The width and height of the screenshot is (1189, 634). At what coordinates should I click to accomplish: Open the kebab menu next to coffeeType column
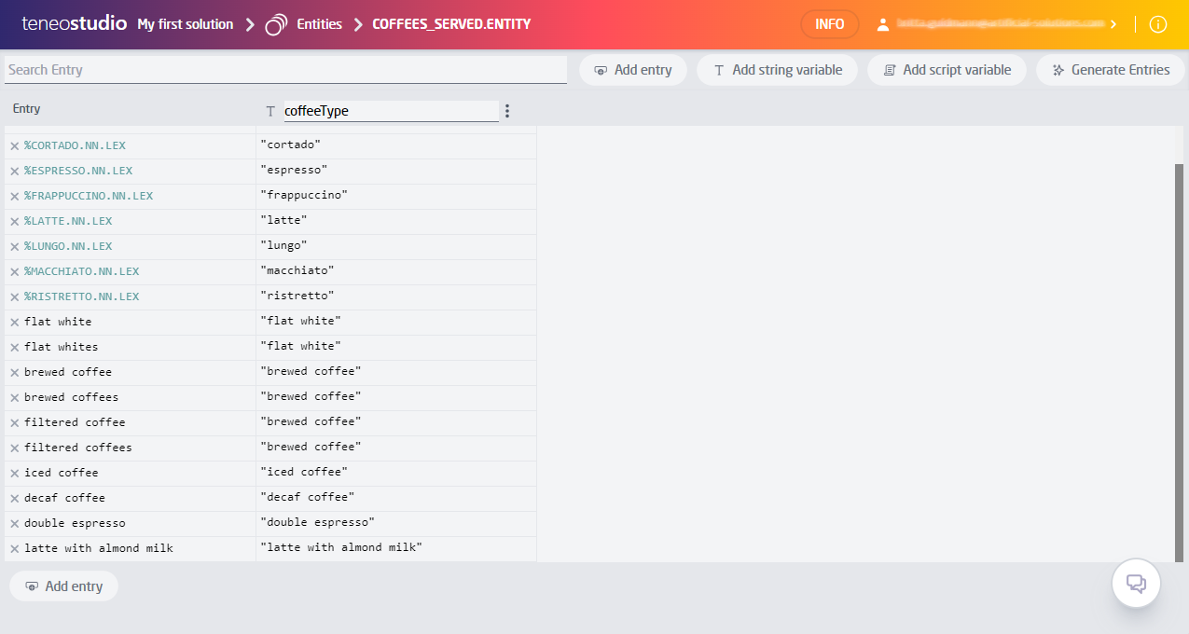tap(506, 110)
